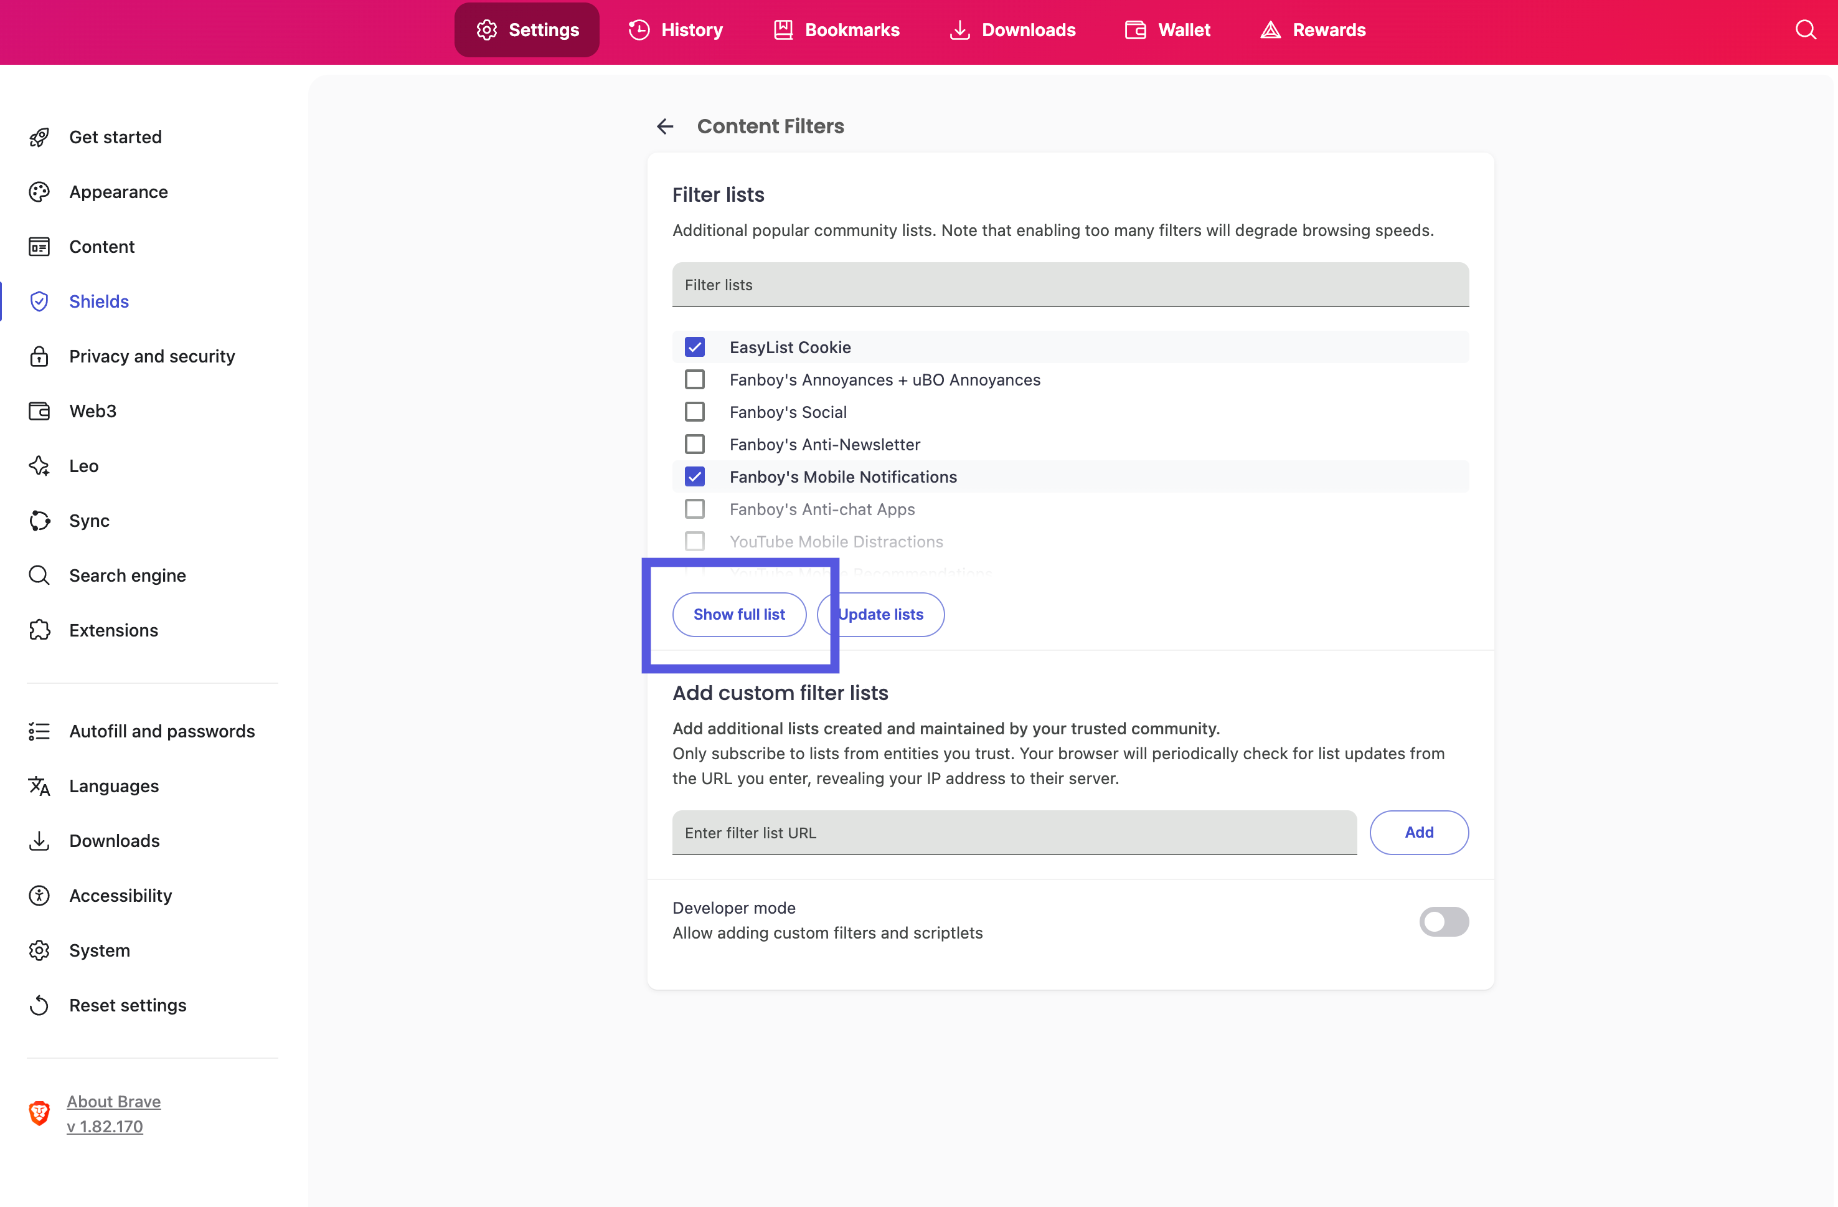Uncheck the EasyList Cookie checkbox
1838x1207 pixels.
coord(695,348)
